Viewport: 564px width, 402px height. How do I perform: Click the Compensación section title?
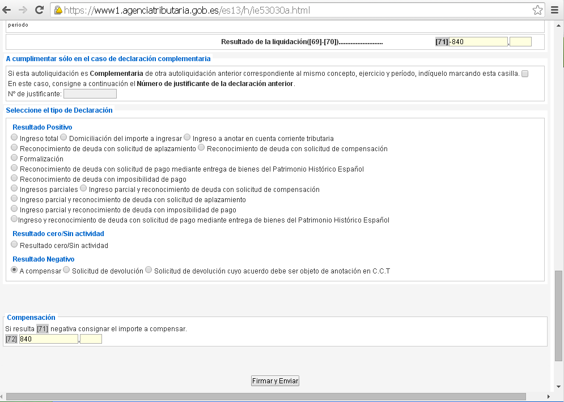[x=31, y=317]
